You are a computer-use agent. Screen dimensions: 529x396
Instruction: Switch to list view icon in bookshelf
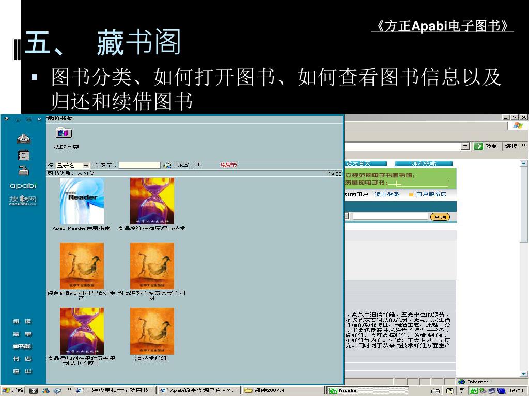pyautogui.click(x=338, y=173)
